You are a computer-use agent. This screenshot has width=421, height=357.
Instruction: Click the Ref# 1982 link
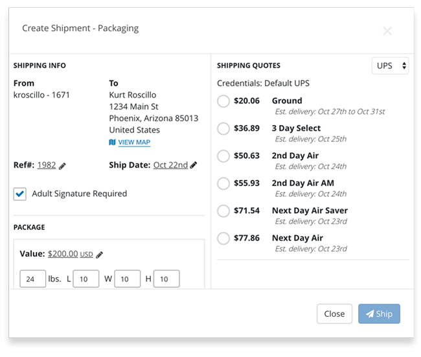(47, 165)
